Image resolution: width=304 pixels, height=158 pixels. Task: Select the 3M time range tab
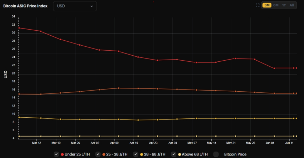(267, 5)
